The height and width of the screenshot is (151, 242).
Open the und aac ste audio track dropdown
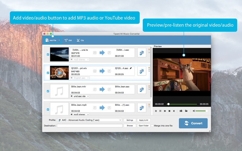(x=80, y=96)
